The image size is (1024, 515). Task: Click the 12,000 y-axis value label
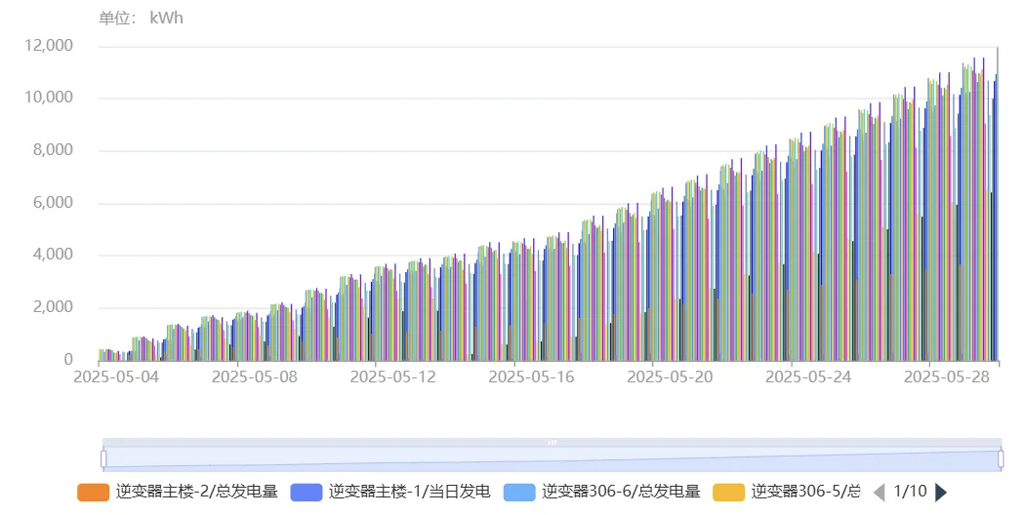pos(49,46)
